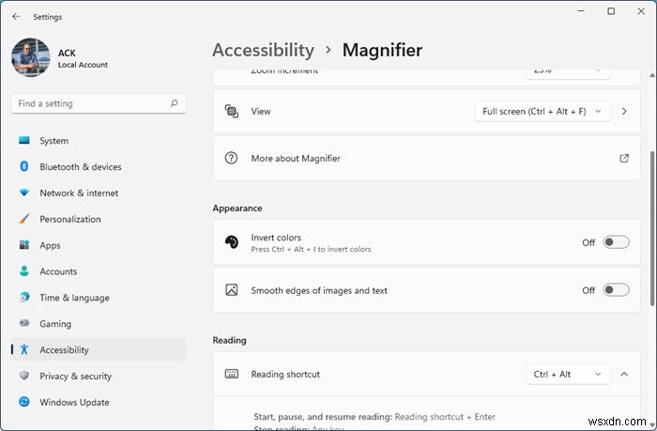Click the Magnifier page title

pos(382,51)
